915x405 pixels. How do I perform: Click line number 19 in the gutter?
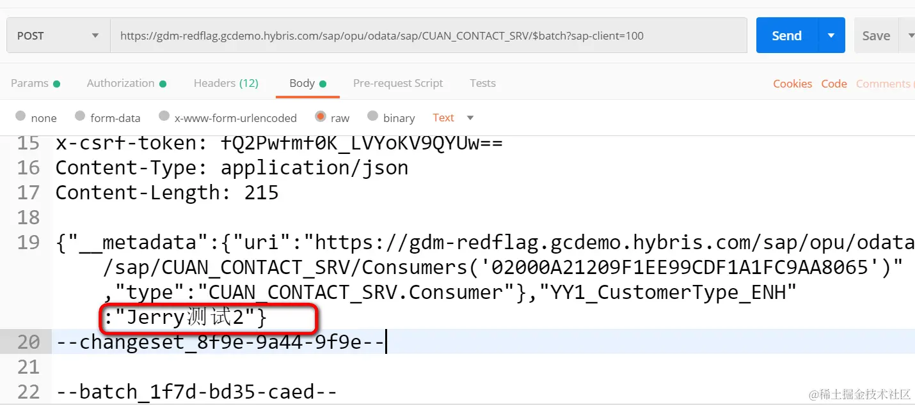(28, 242)
